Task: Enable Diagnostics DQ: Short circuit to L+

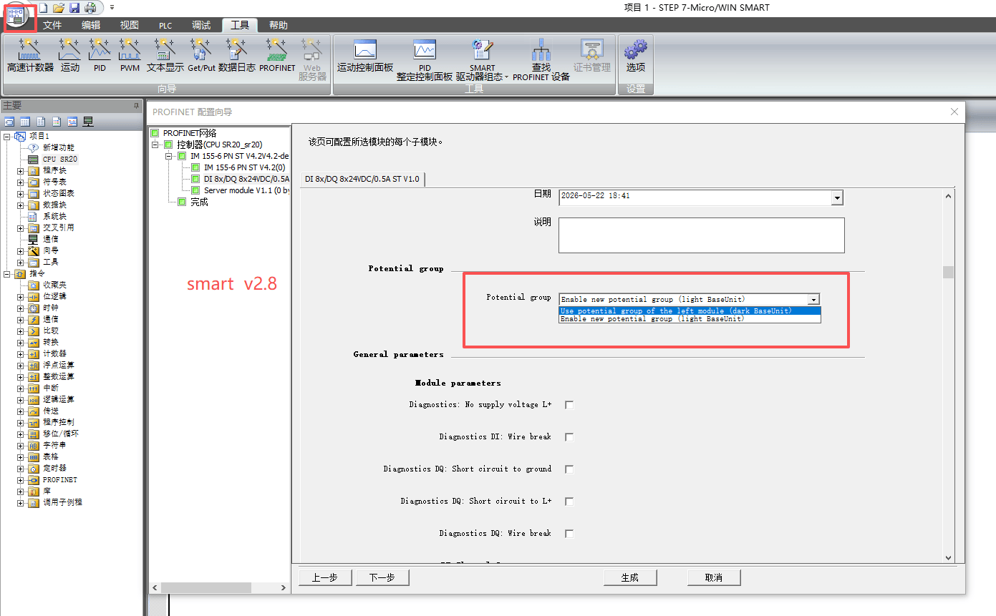Action: (569, 502)
